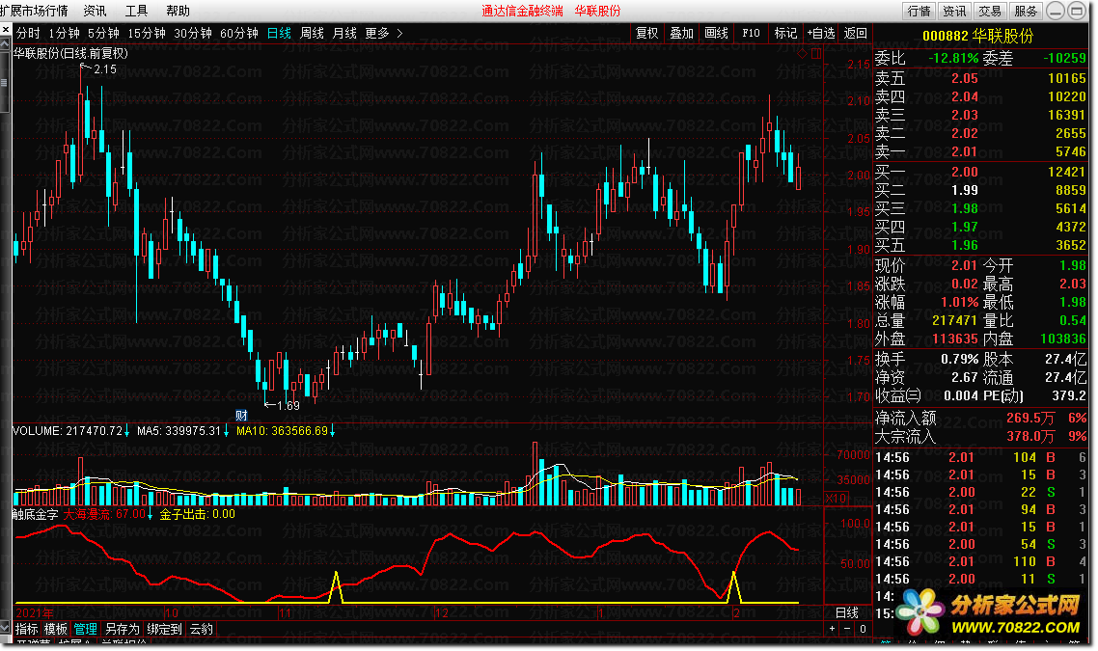Open the 帮助 menu
Screen dimensions: 1098x651
click(x=178, y=11)
